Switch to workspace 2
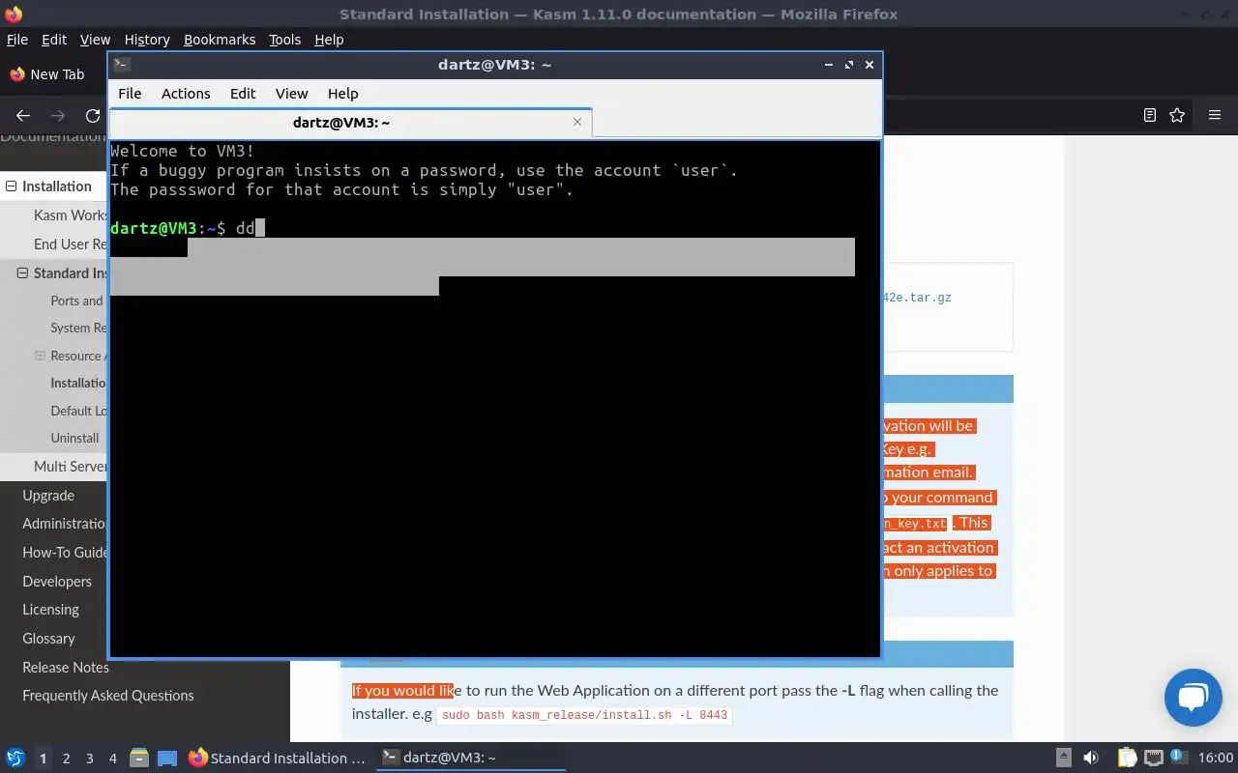 click(x=66, y=759)
